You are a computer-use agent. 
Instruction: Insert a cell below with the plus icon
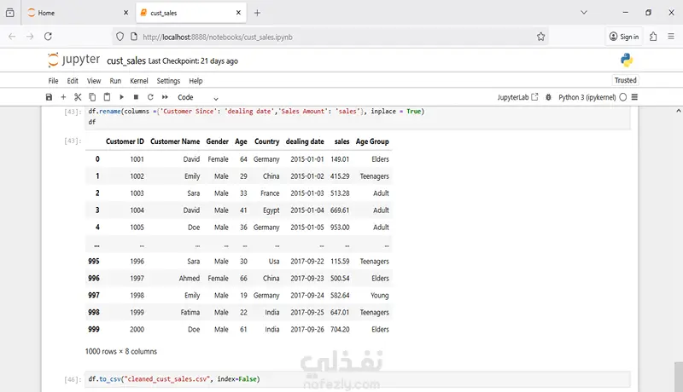63,97
